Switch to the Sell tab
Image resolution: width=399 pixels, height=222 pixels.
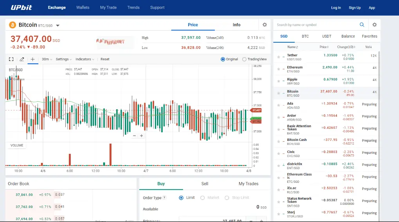pyautogui.click(x=205, y=184)
